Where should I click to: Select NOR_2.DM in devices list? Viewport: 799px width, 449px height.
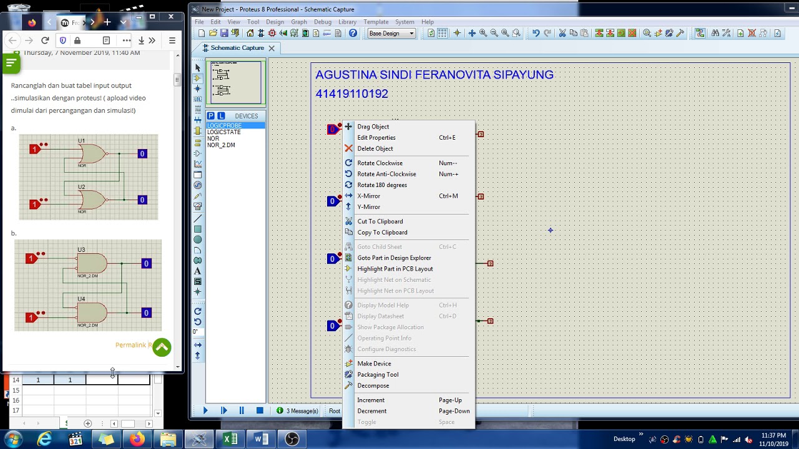tap(221, 145)
